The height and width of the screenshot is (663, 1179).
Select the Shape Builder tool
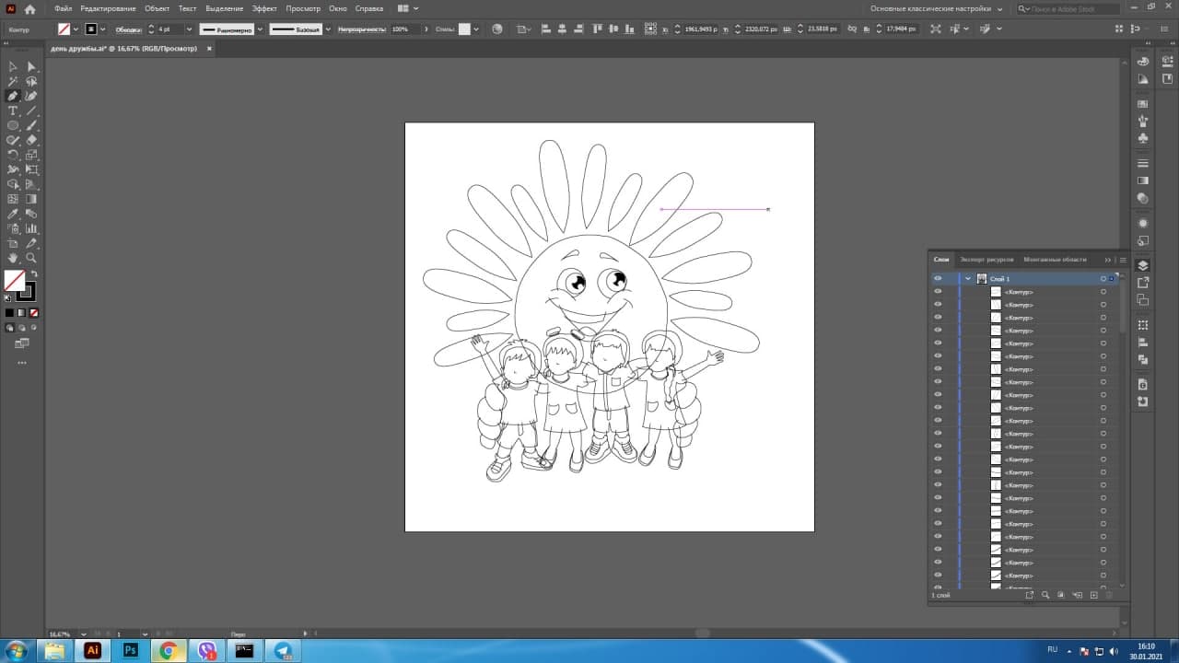pos(13,184)
